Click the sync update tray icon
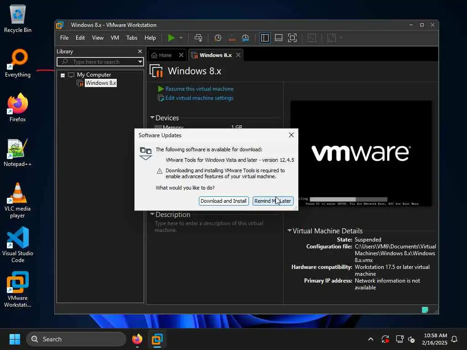The image size is (467, 350). (385, 339)
